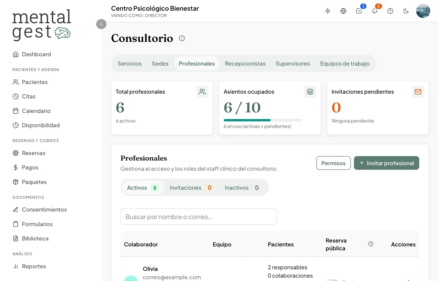Open the user profile avatar

tap(423, 11)
